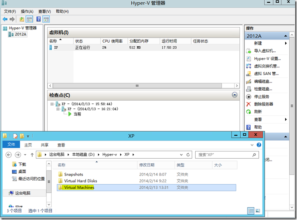Collapse the 2012A actions section
Viewport: 297px width, 220px height.
[x=286, y=36]
